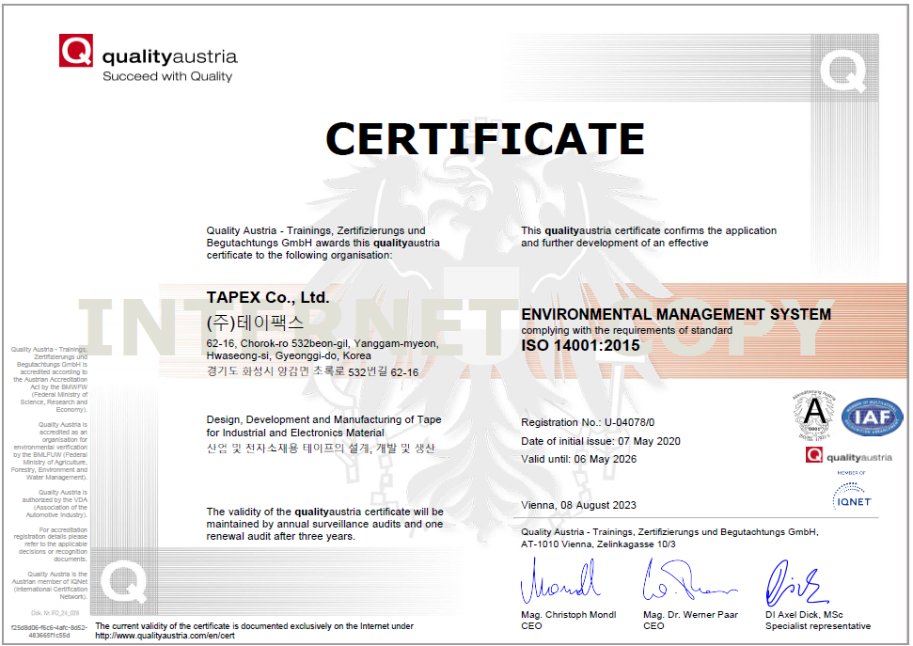Click the CERTIFICATE heading
Viewport: 913px width, 646px height.
click(485, 138)
